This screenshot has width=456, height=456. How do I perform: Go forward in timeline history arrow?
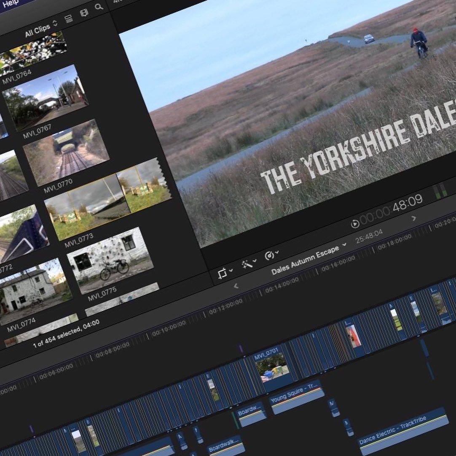[x=414, y=218]
